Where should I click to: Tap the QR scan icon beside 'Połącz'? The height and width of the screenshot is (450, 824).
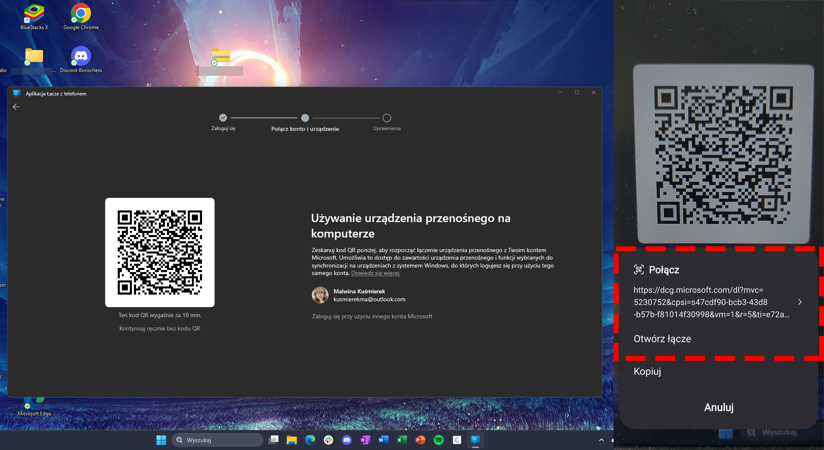pos(639,270)
